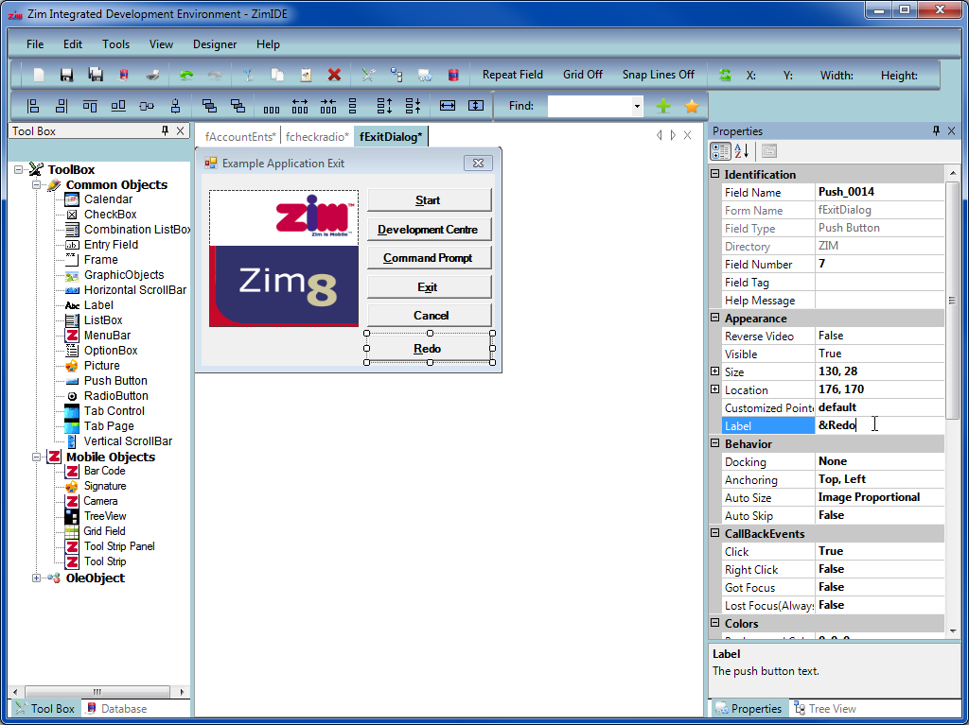Toggle the Snap Lines Off button
This screenshot has height=725, width=969.
click(x=658, y=75)
